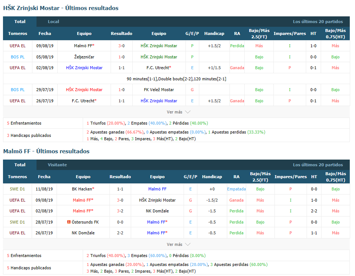Switch to the Local tab

(53, 22)
